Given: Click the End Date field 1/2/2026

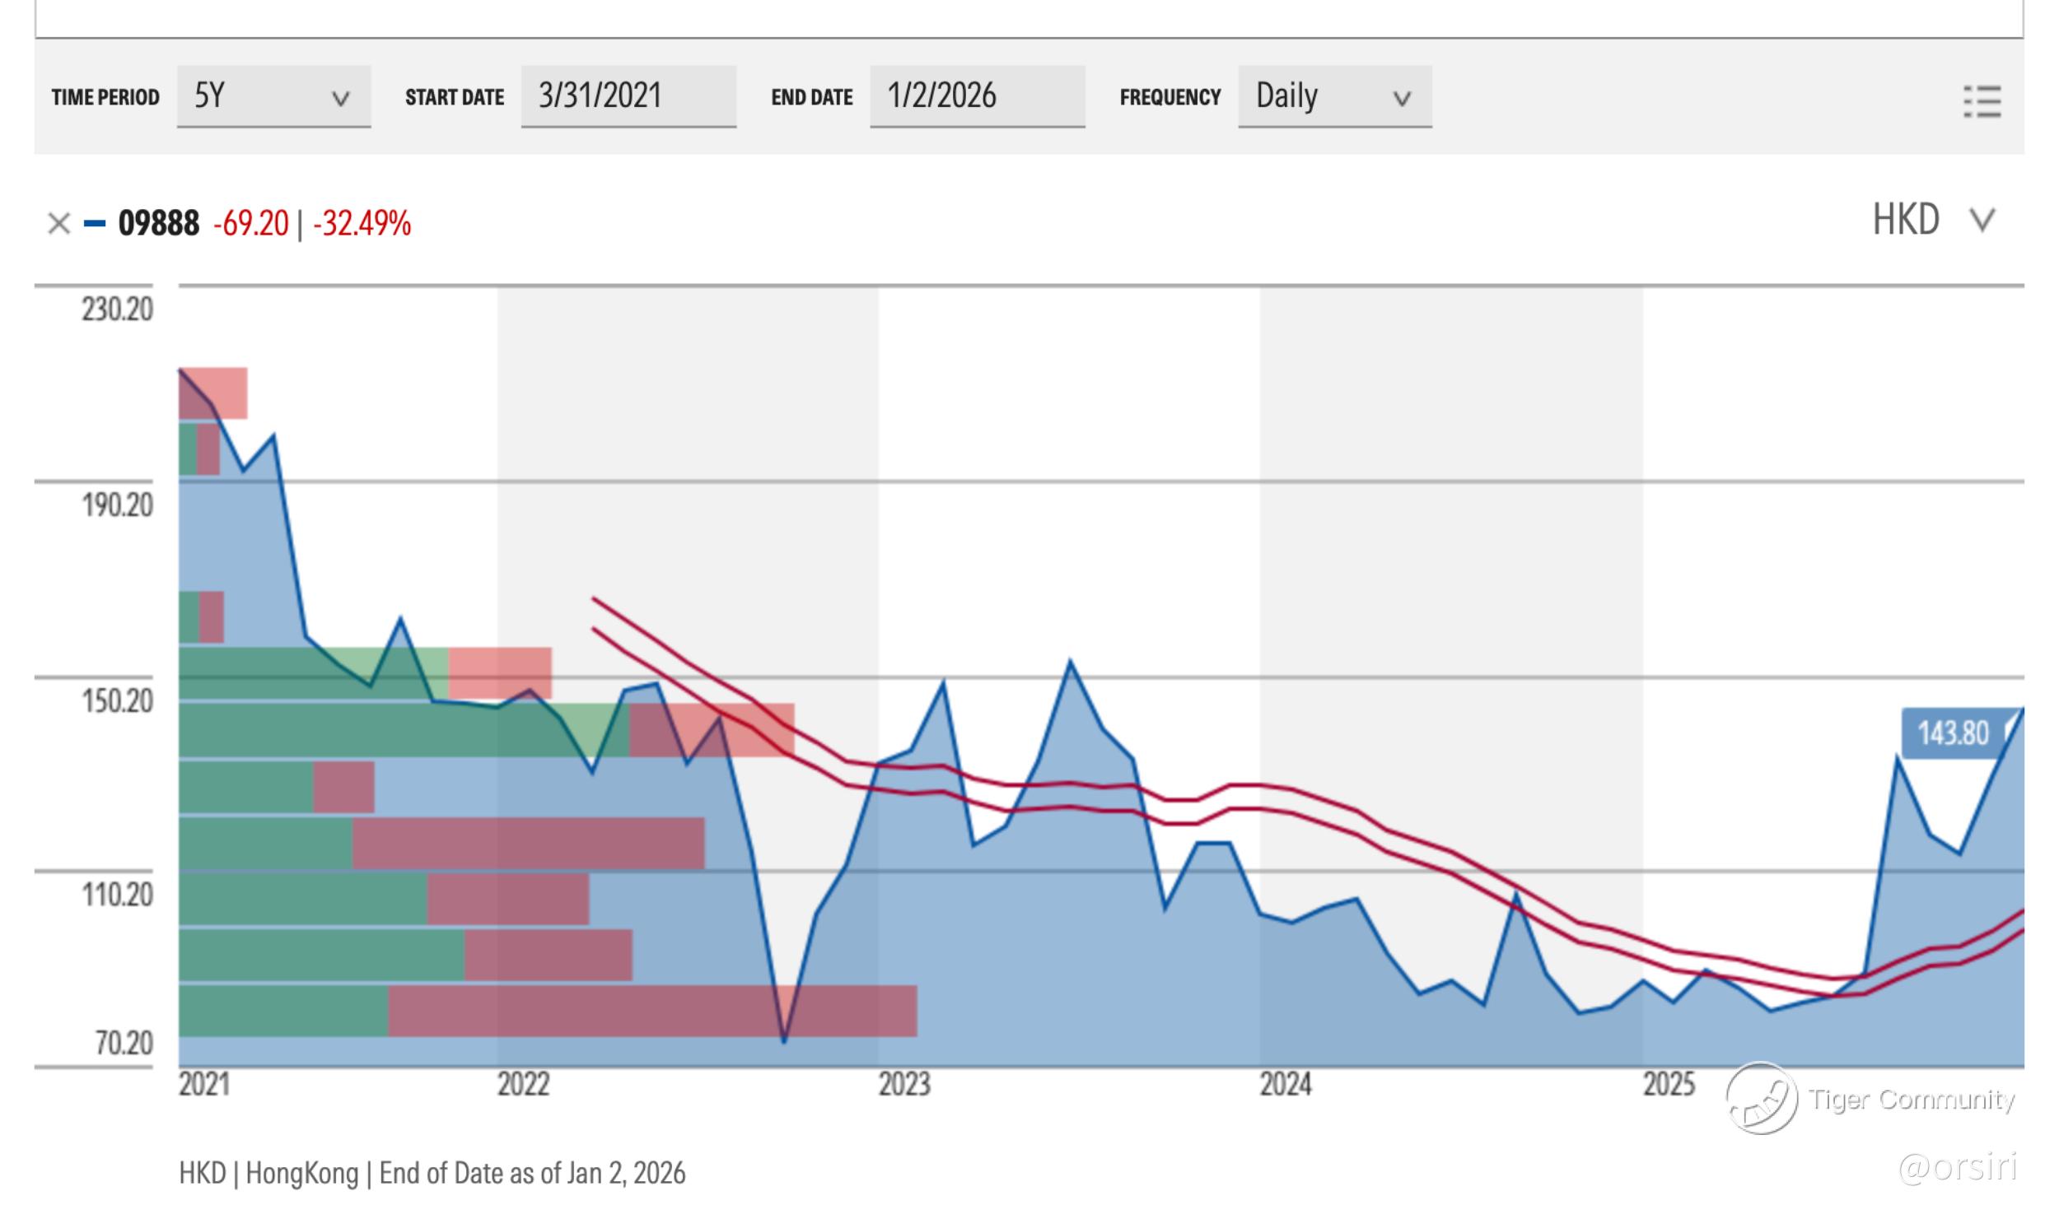Looking at the screenshot, I should click(x=977, y=96).
